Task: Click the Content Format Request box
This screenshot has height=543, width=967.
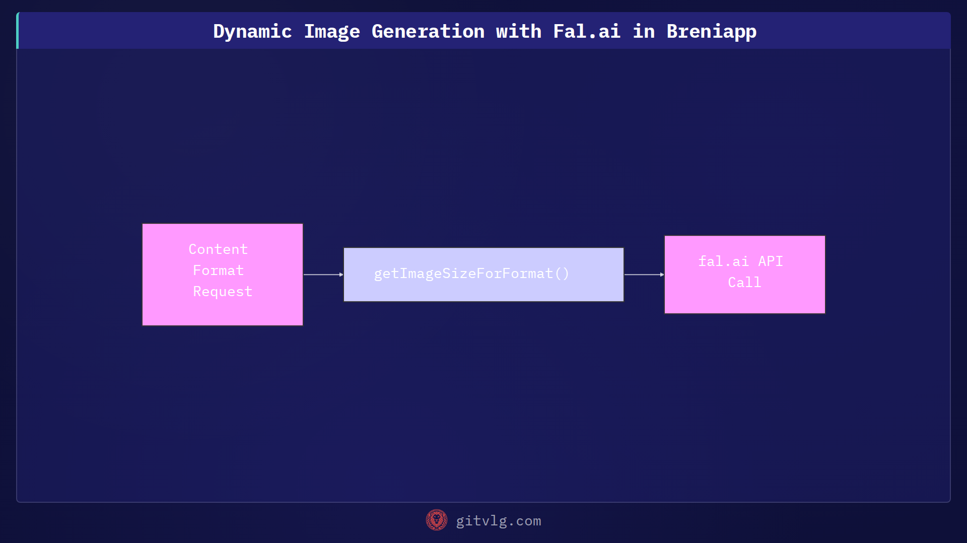Action: coord(223,275)
